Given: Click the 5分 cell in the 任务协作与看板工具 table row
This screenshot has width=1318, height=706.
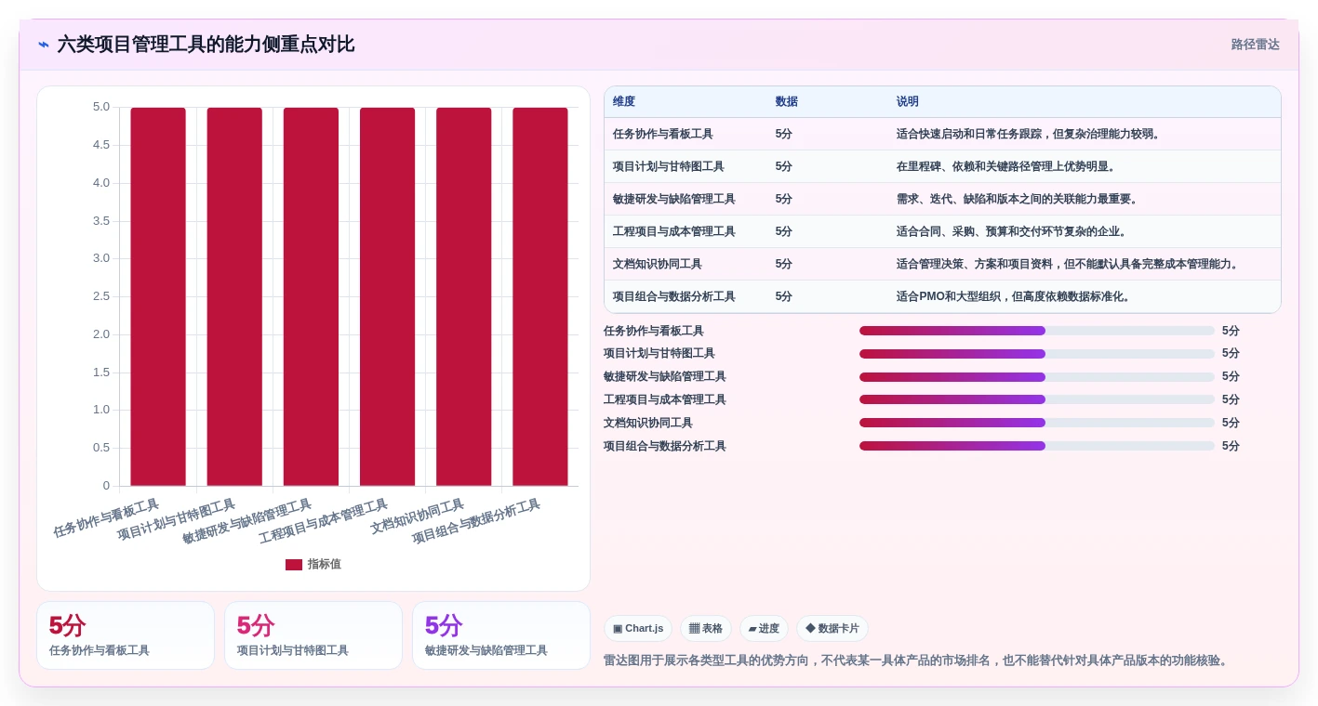Looking at the screenshot, I should coord(784,134).
